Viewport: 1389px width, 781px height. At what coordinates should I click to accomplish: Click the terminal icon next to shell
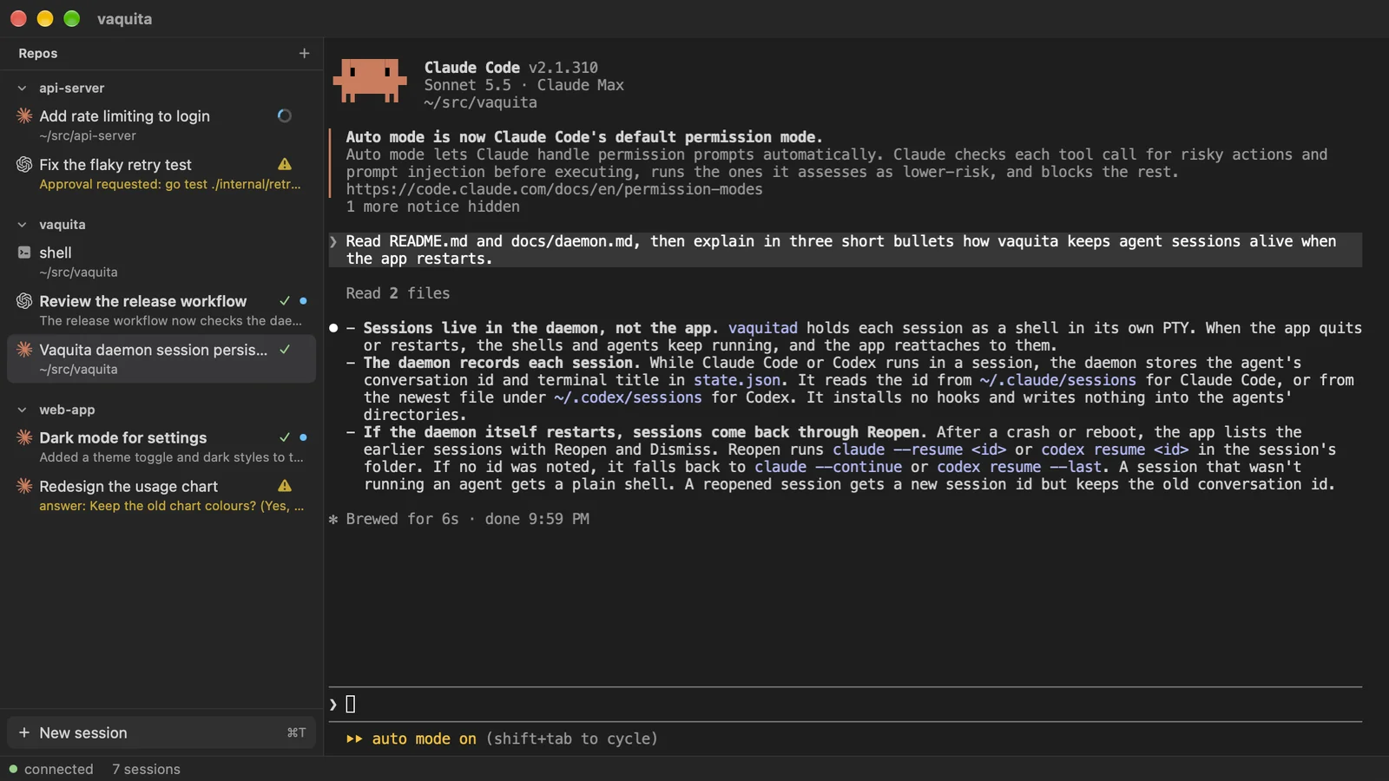coord(24,253)
